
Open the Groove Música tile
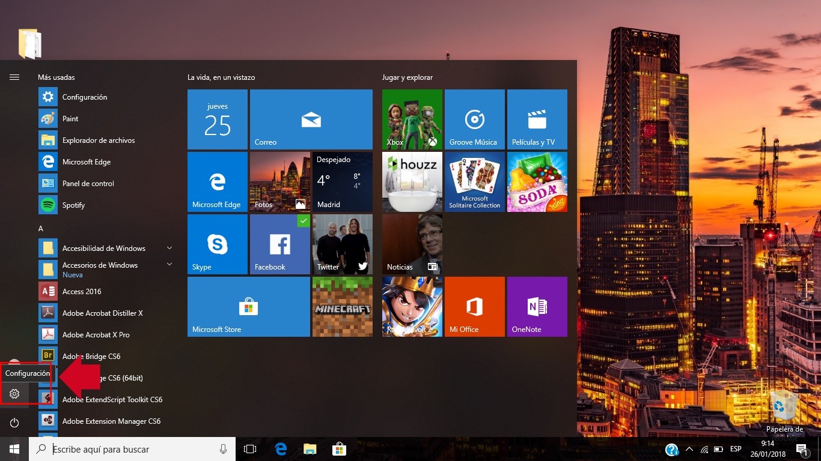[474, 119]
